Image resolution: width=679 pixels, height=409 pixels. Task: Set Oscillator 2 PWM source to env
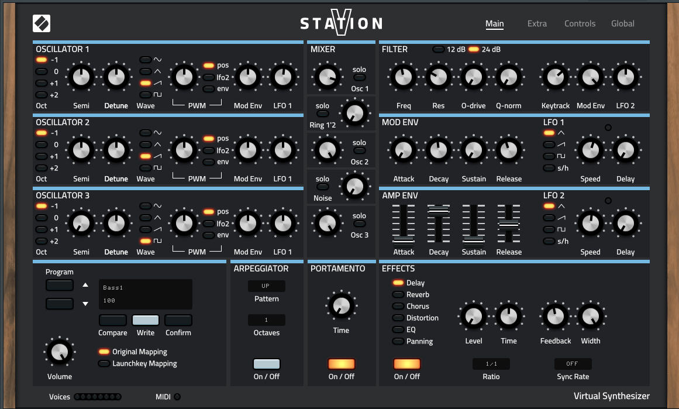point(209,162)
